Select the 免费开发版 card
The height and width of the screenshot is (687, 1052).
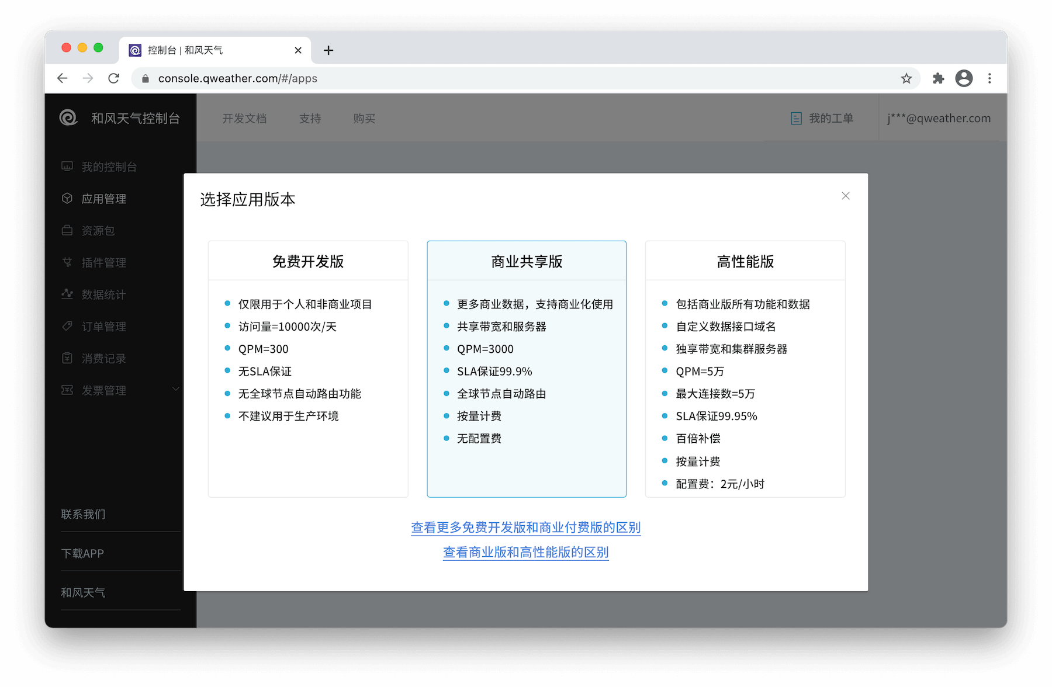pos(308,369)
